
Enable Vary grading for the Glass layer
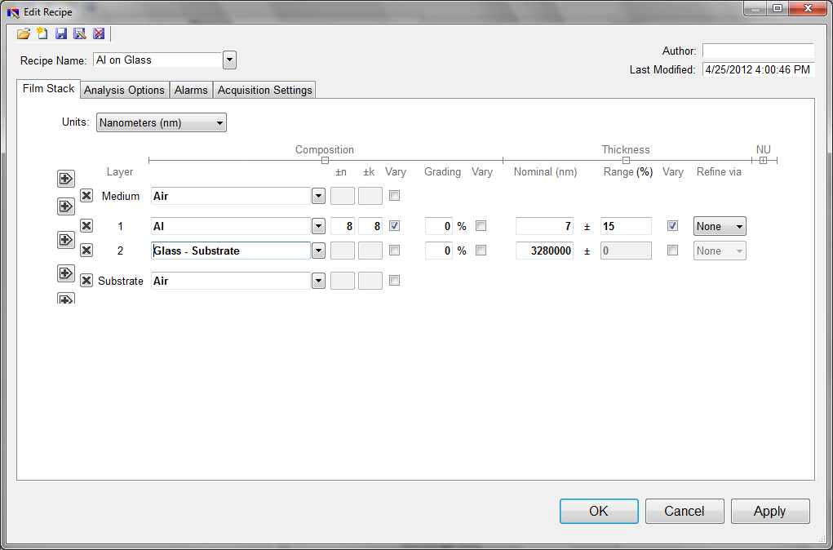pos(481,251)
